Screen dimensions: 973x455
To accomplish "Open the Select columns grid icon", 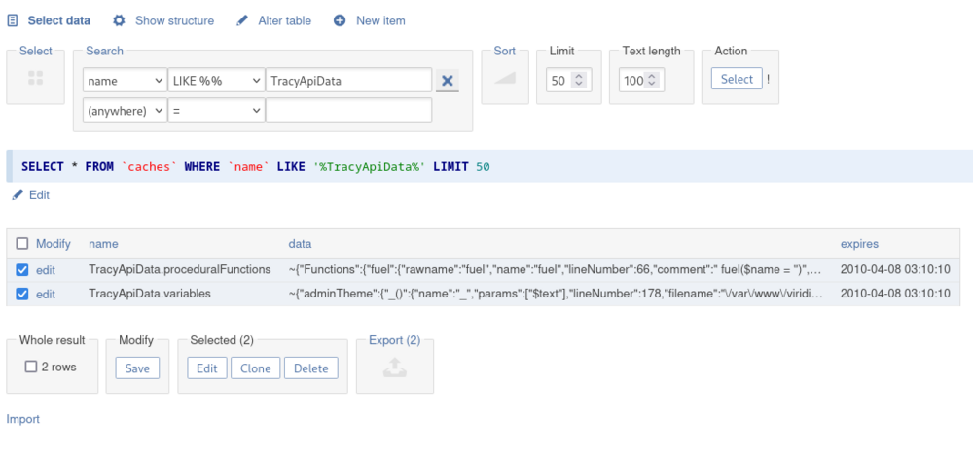I will click(x=36, y=80).
